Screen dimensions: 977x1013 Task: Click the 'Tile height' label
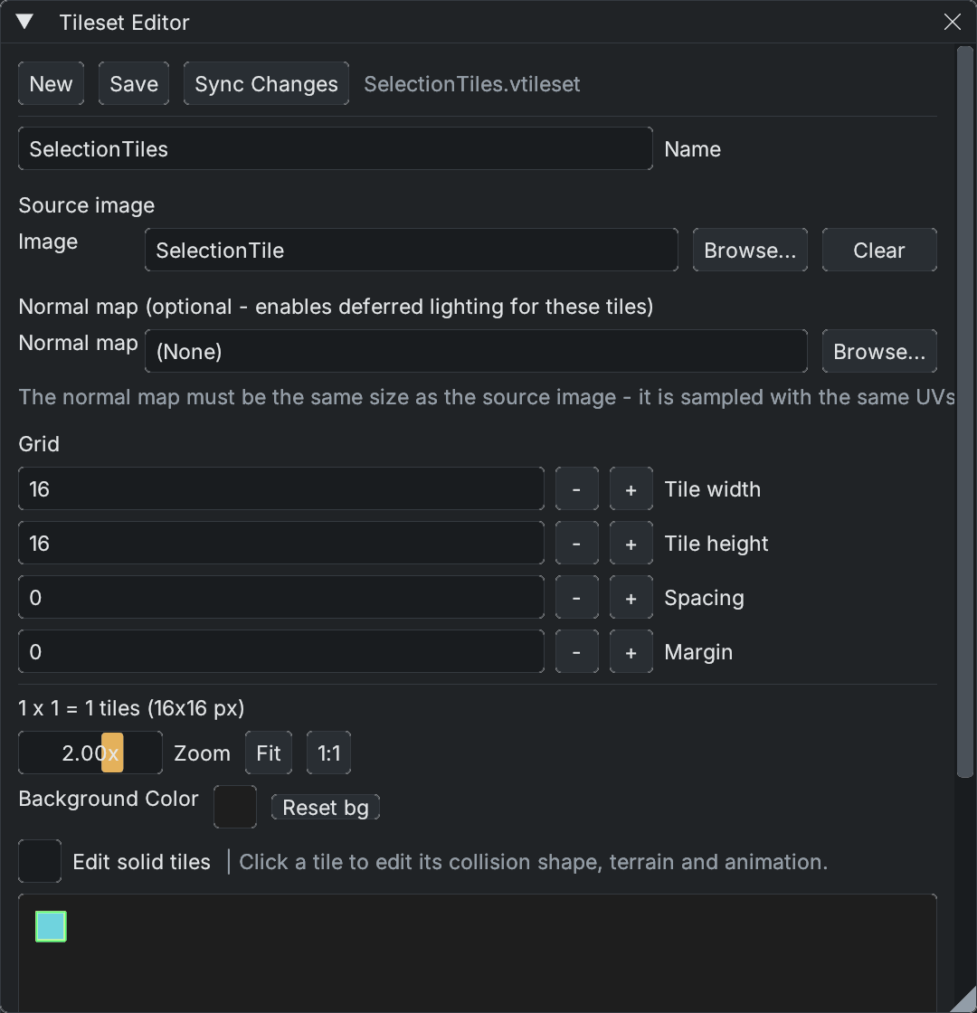tap(716, 544)
